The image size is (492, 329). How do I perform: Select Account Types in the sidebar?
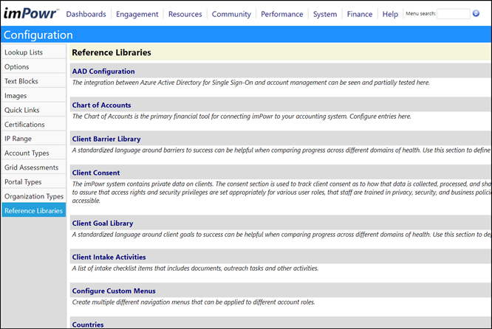pos(33,153)
